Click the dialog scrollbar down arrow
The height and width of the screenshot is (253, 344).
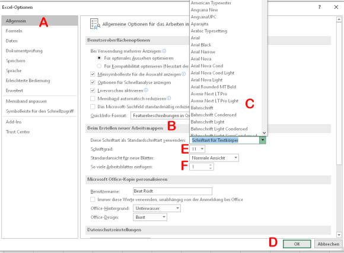[339, 235]
